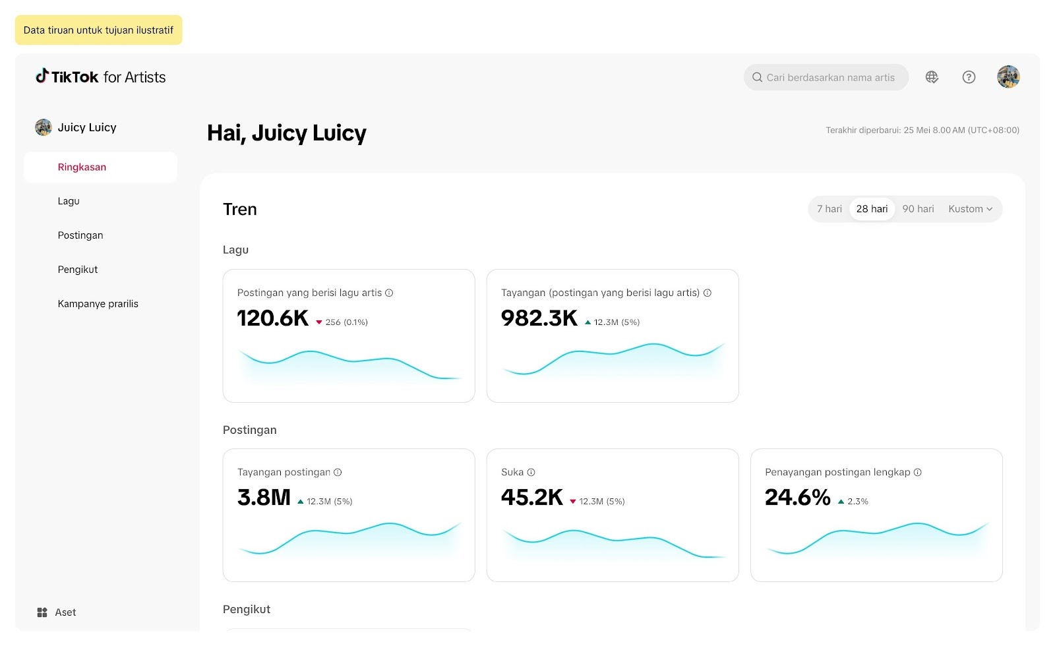
Task: Open Postingan in the sidebar menu
Action: click(80, 235)
